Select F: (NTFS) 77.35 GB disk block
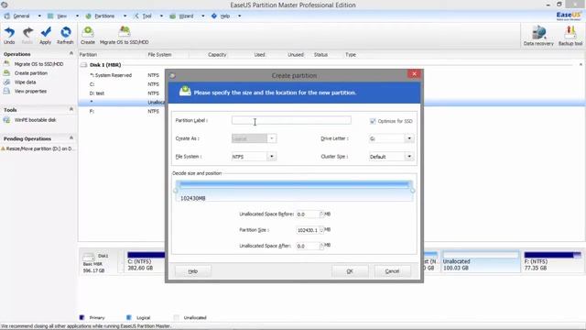 click(553, 261)
